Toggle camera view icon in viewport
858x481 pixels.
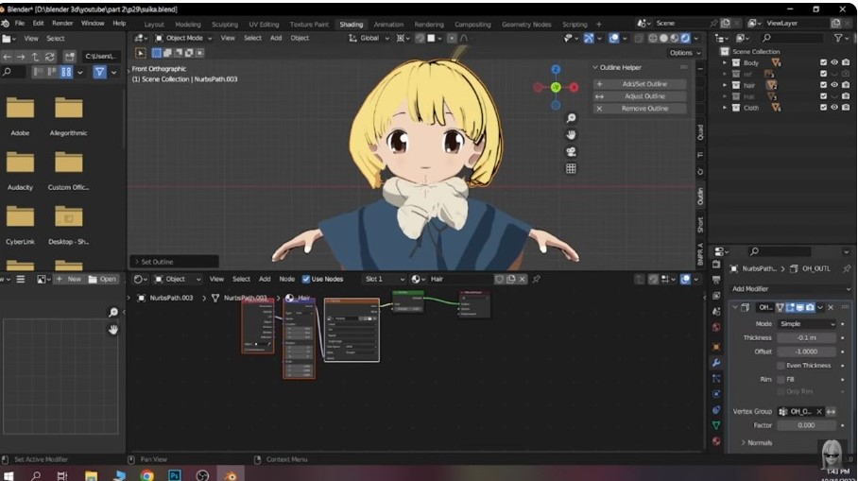(x=571, y=151)
